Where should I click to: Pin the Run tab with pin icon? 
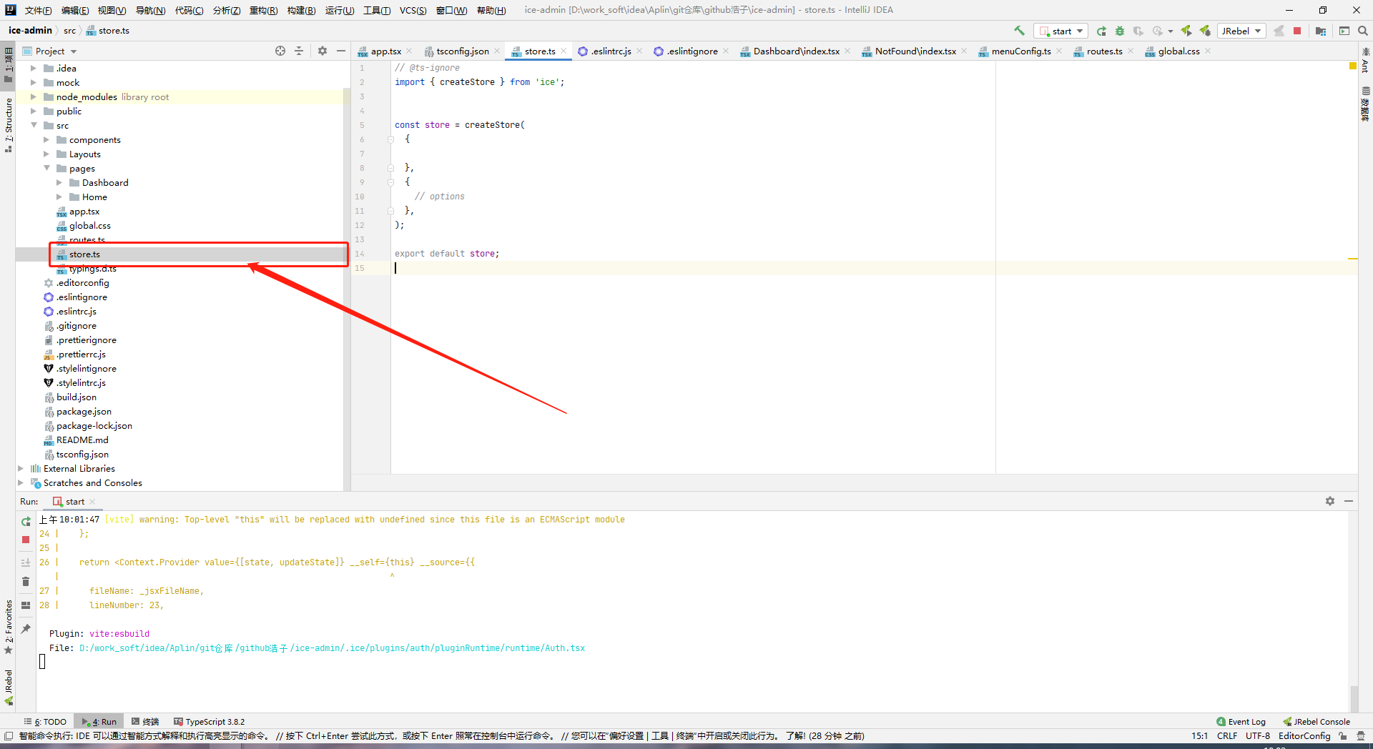(26, 629)
